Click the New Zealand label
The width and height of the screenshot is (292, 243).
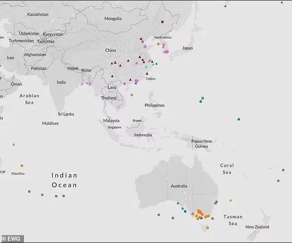(x=257, y=227)
